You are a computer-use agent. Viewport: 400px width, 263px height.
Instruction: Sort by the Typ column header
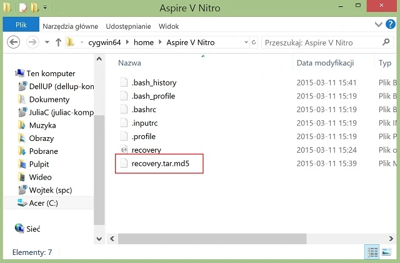385,63
